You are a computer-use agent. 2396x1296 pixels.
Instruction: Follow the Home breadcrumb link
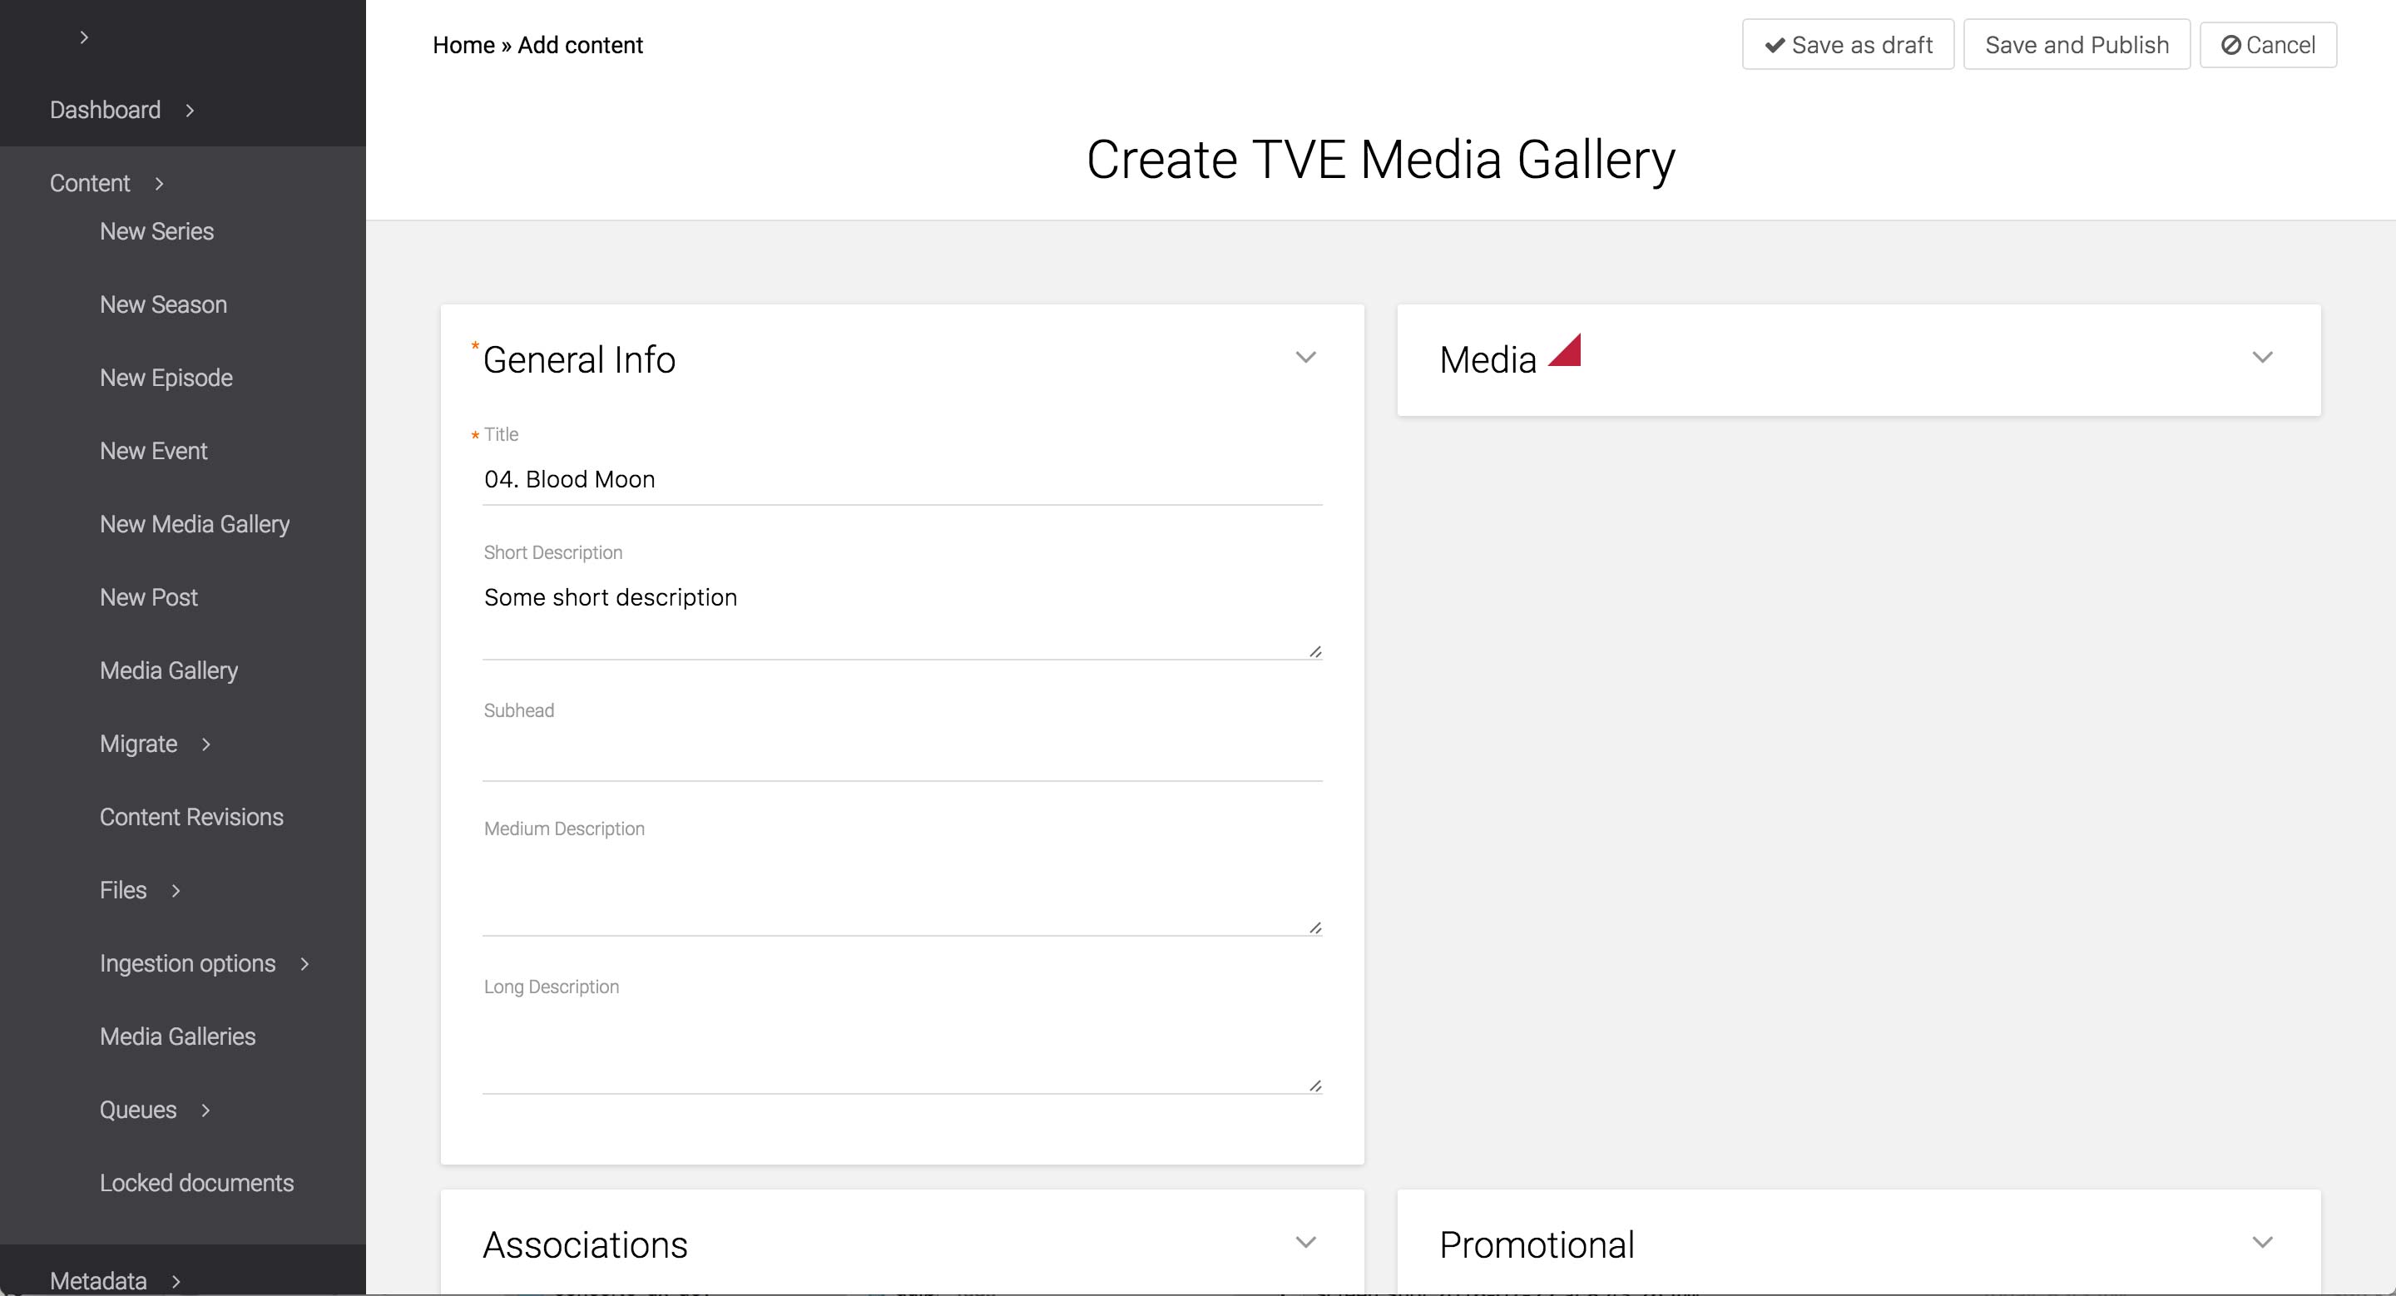pyautogui.click(x=463, y=46)
